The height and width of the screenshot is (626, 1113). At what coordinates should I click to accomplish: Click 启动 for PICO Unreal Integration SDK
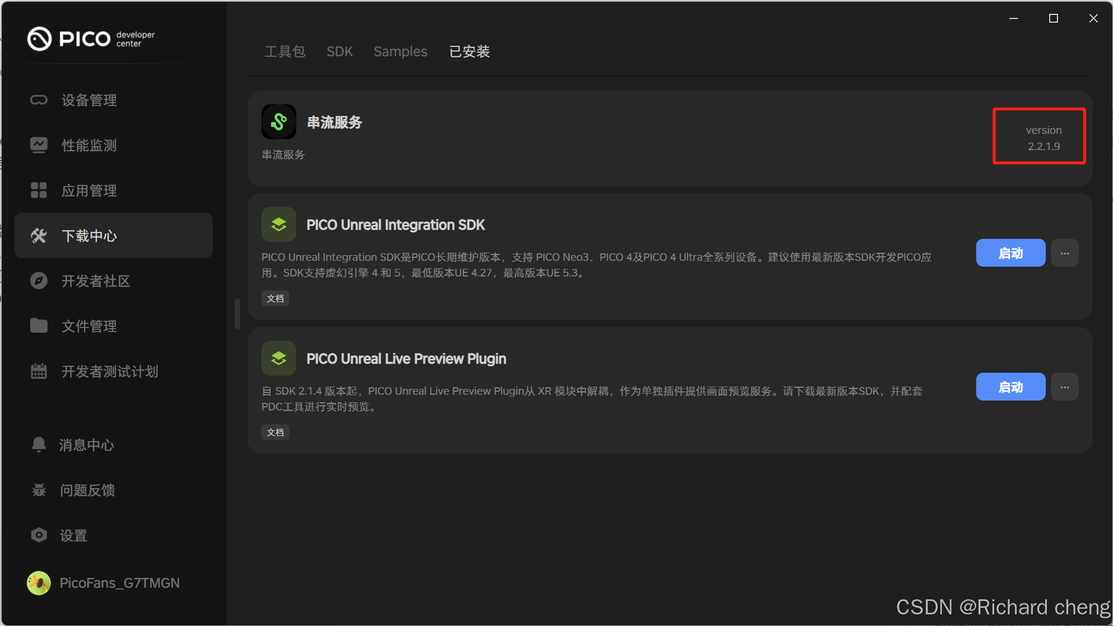pos(1010,253)
